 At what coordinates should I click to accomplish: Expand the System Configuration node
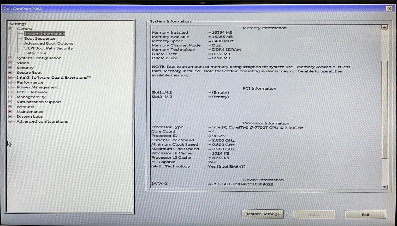10,58
